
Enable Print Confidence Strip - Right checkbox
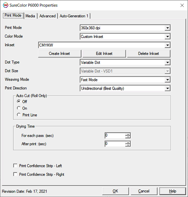point(15,174)
